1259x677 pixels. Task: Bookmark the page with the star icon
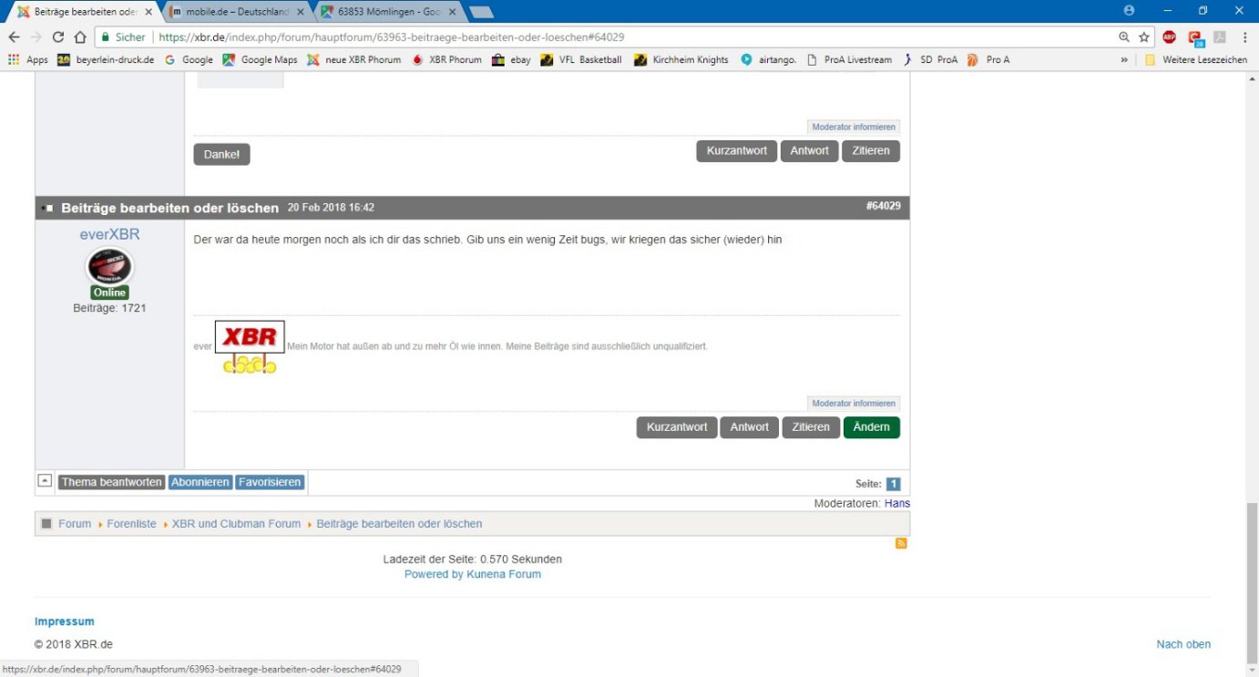pyautogui.click(x=1144, y=37)
